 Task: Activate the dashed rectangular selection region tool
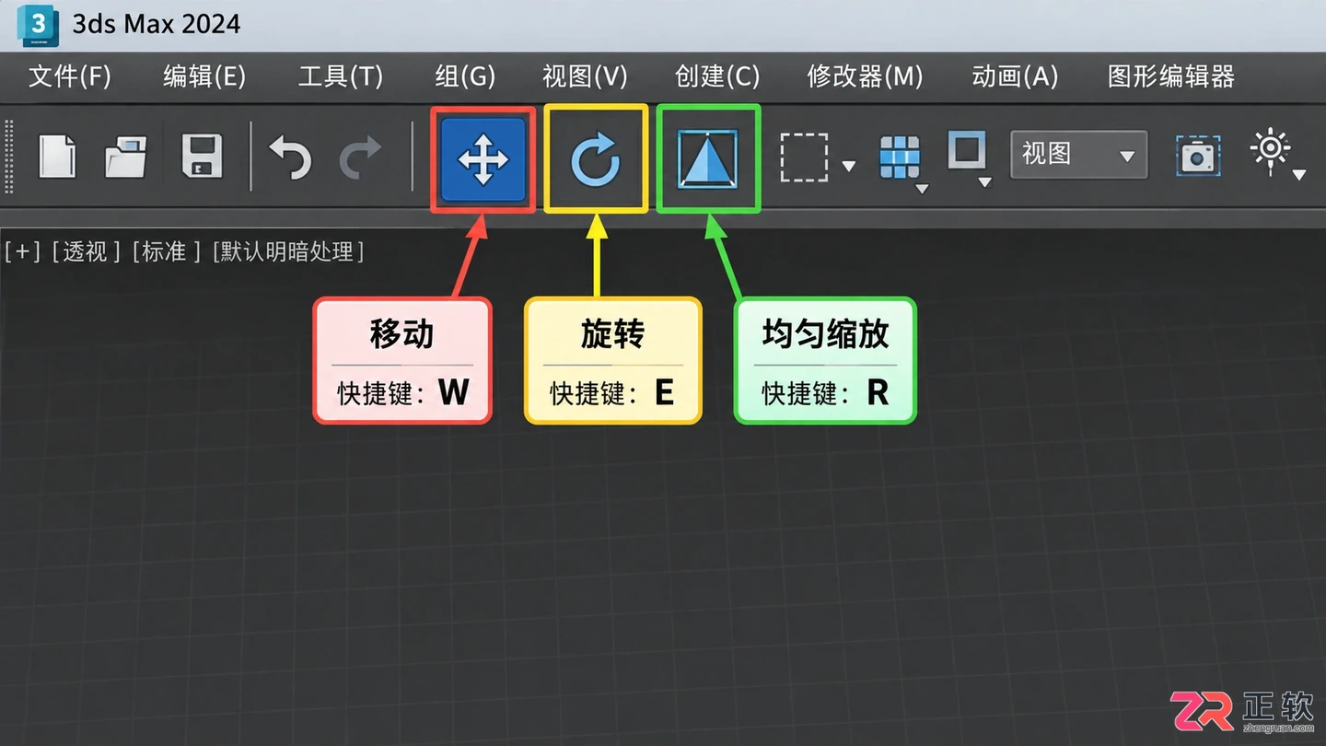tap(804, 157)
